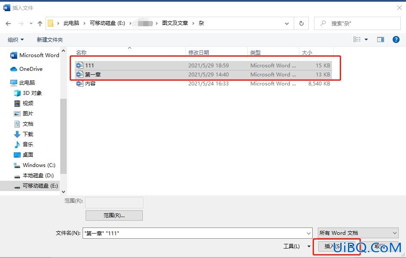Refresh the folder view

click(301, 24)
